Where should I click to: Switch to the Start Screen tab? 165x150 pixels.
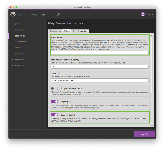[55, 31]
